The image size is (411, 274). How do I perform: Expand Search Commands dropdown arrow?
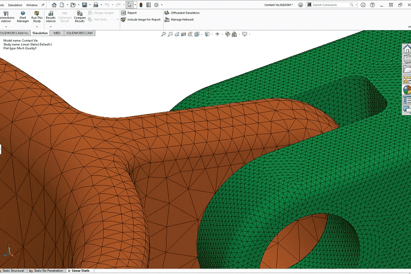pyautogui.click(x=356, y=5)
